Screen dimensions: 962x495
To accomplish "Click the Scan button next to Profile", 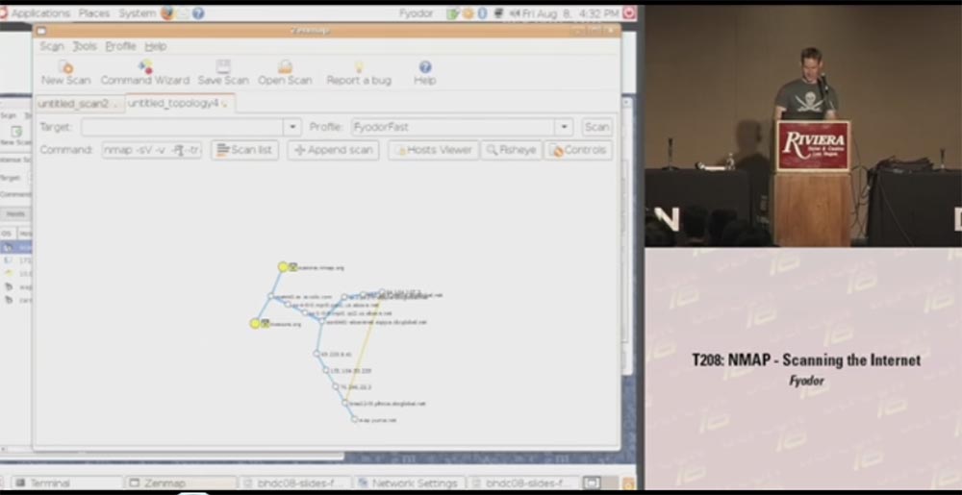I will click(x=597, y=127).
